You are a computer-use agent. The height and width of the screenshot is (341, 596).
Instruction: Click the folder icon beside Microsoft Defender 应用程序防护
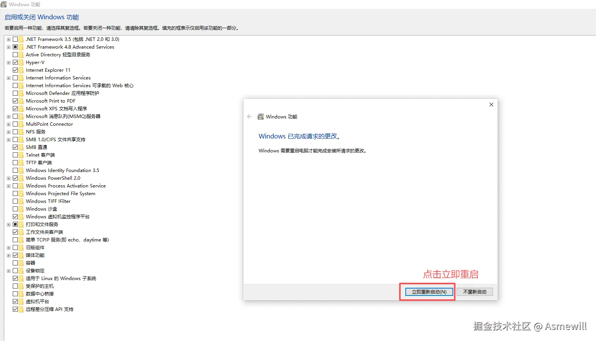21,93
